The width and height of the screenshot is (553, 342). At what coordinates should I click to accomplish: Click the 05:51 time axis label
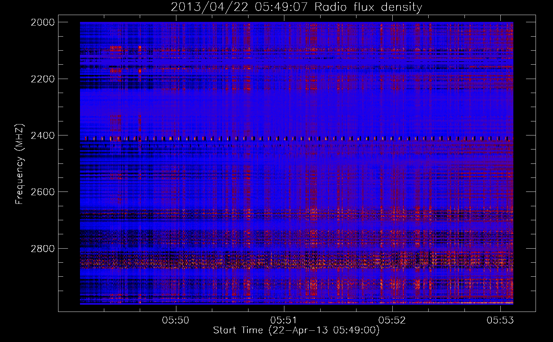284,320
